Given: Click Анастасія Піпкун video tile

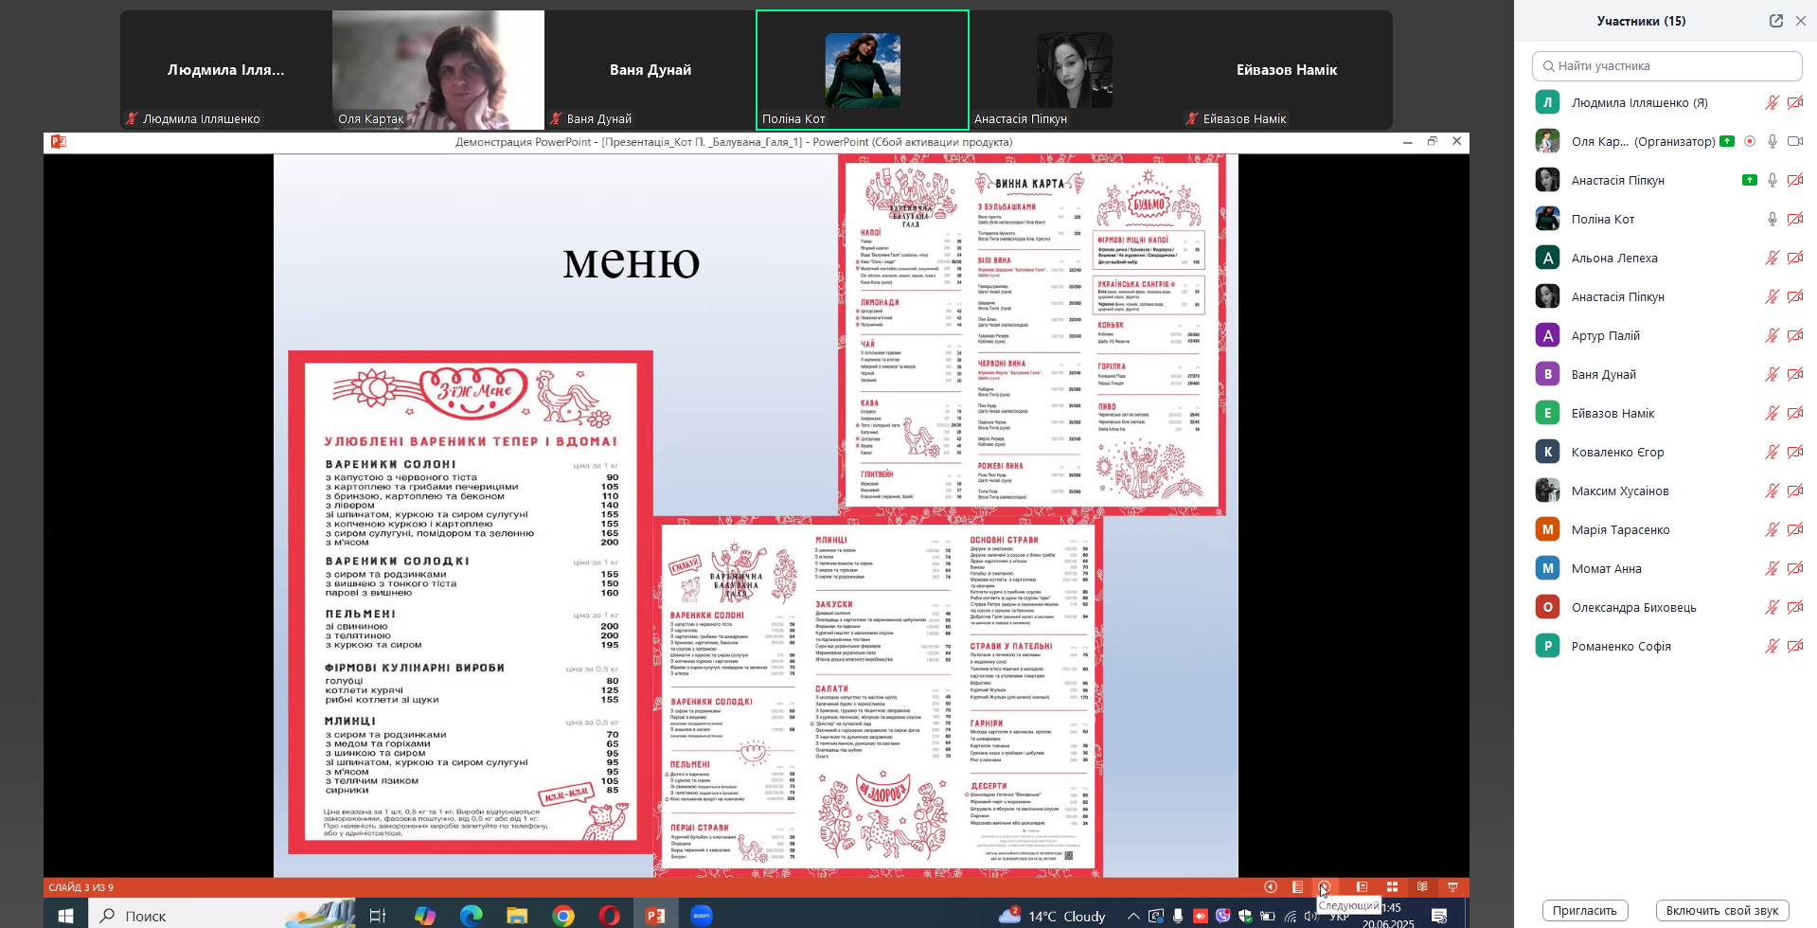Looking at the screenshot, I should click(x=1075, y=70).
